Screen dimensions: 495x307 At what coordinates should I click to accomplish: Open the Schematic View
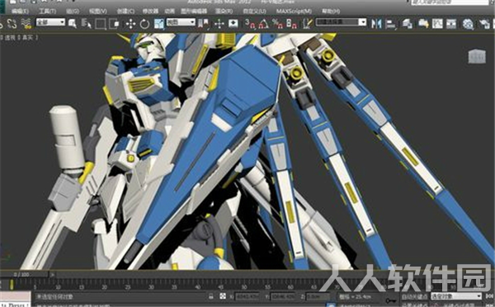click(451, 24)
